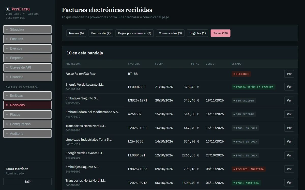Viewport: 305px width, 190px height.
Task: Click Ver for invoice FE0004602
Action: (289, 87)
